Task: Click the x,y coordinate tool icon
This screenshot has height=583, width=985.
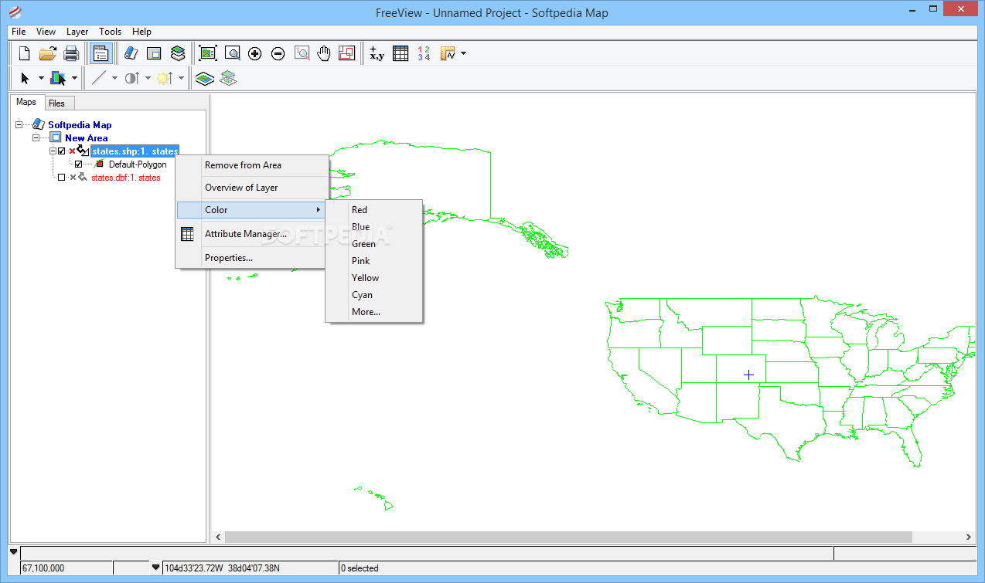Action: (x=377, y=53)
